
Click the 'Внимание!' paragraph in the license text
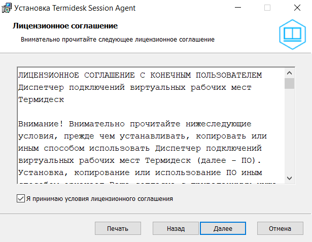(135, 124)
